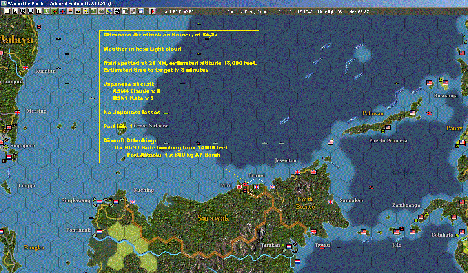Select the Dutch flag base at Pontianak
This screenshot has width=468, height=273.
pos(100,231)
